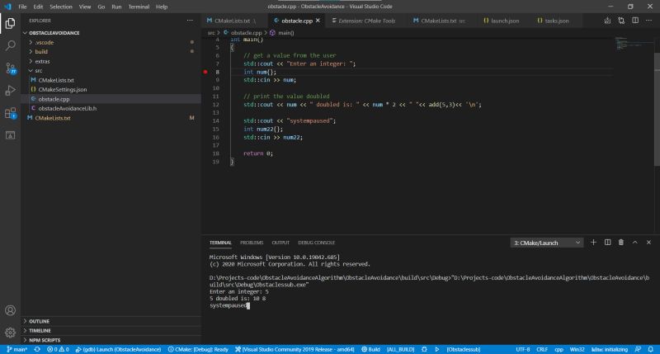Toggle the breakpoint on line 8

point(205,73)
